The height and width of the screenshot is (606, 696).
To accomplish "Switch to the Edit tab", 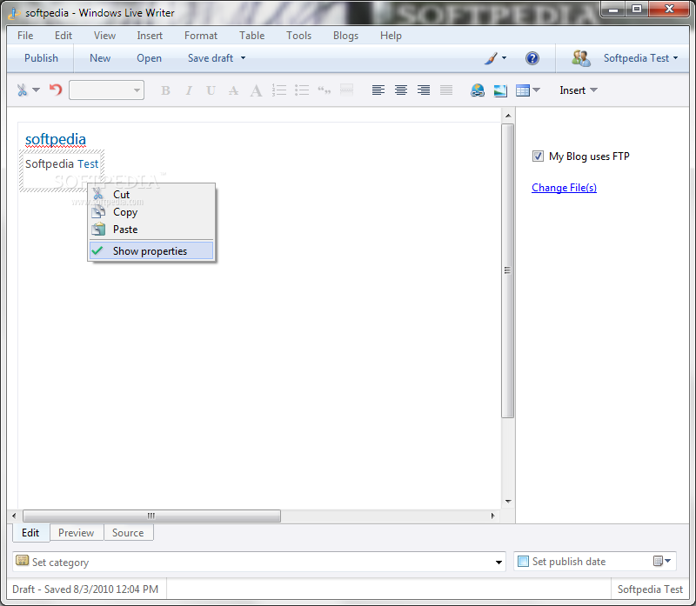I will pos(30,532).
